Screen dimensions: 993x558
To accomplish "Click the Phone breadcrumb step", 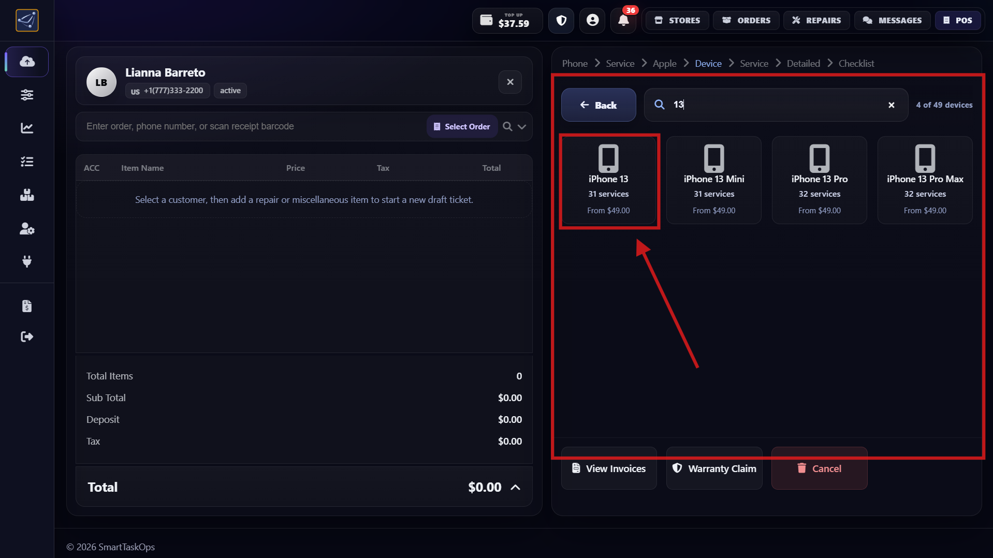I will pyautogui.click(x=575, y=63).
